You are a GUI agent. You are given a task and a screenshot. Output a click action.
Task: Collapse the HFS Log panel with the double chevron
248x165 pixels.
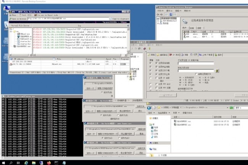(x=128, y=26)
